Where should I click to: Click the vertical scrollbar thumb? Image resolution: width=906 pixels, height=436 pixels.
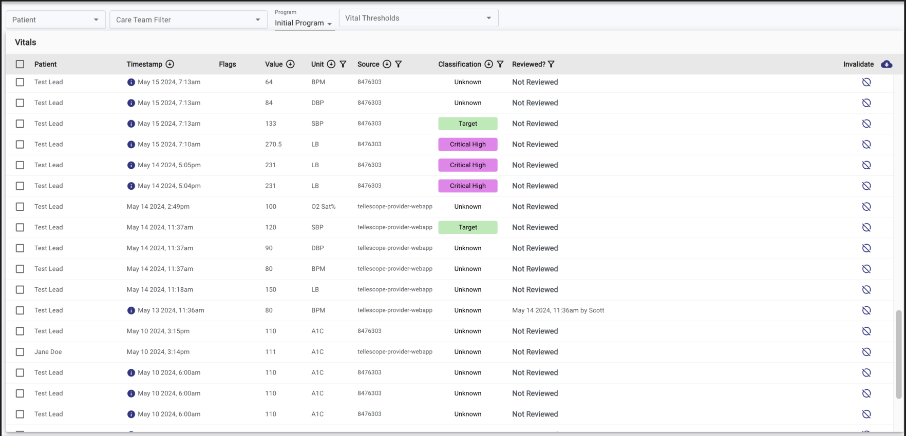(899, 354)
